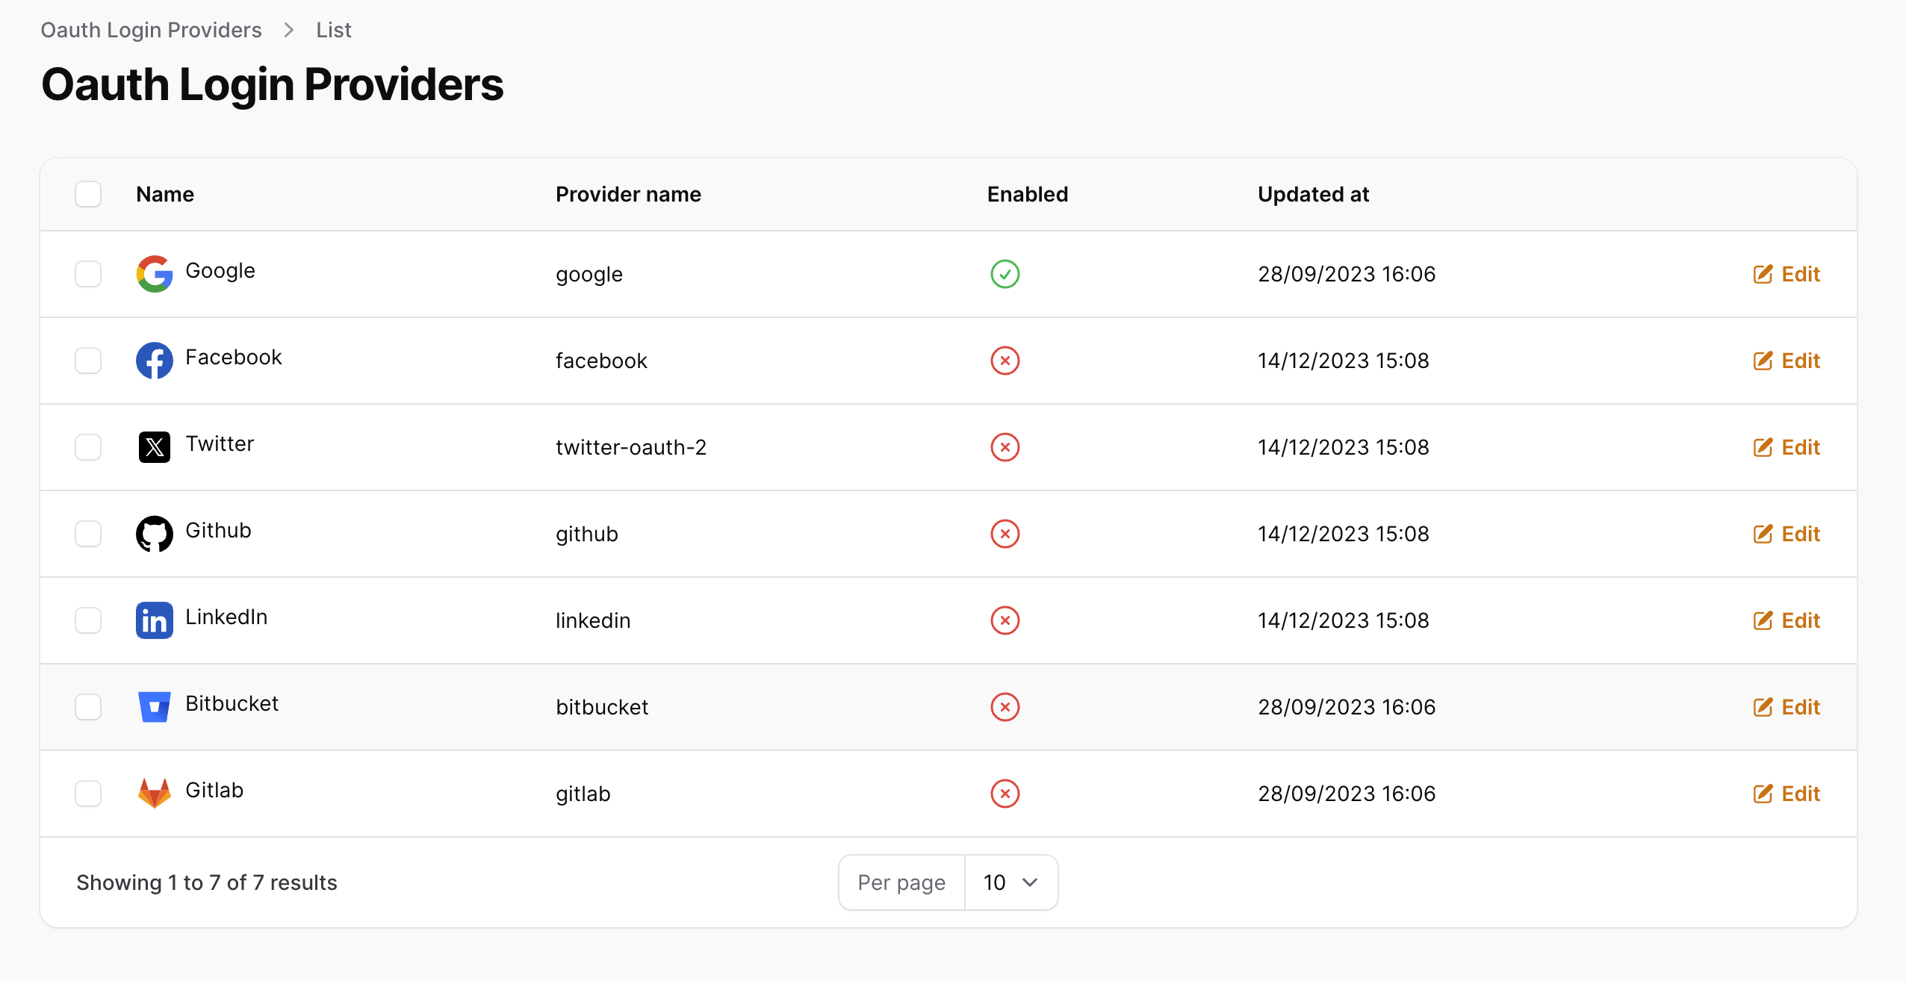Viewport: 1906px width, 981px height.
Task: Click the LinkedIn name text
Action: [226, 617]
